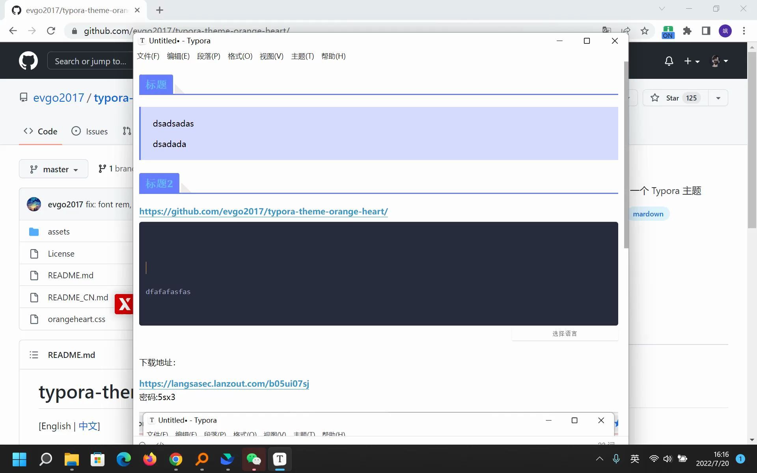
Task: Click the red X floating icon
Action: (124, 304)
